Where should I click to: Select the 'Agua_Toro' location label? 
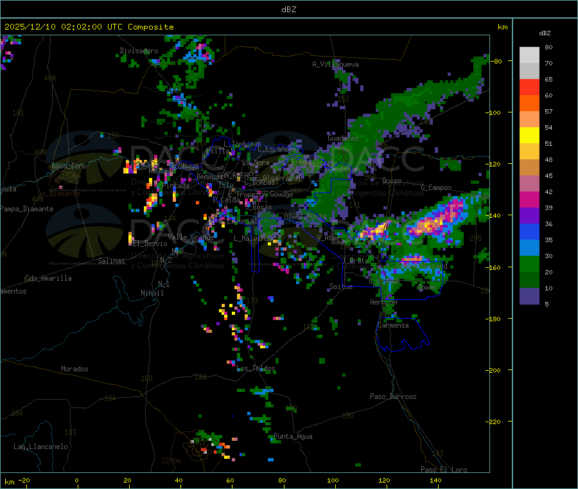click(69, 166)
